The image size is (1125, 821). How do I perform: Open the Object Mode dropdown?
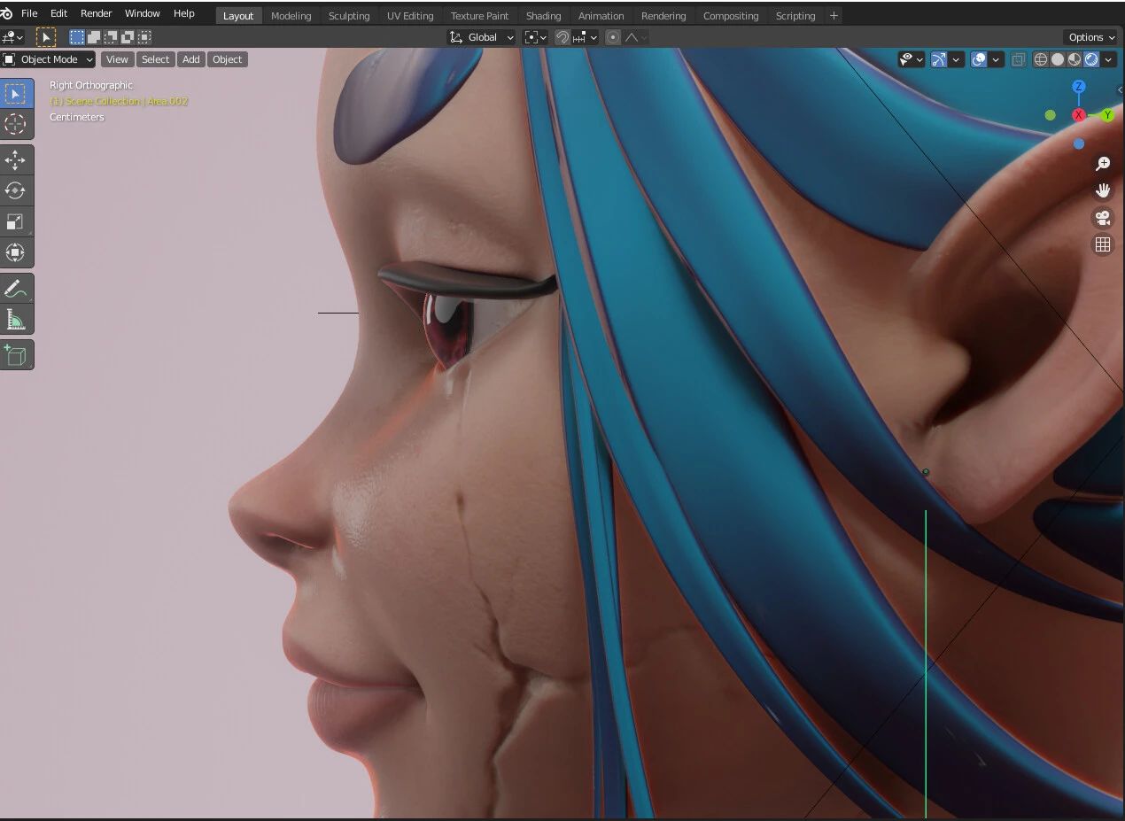[49, 59]
